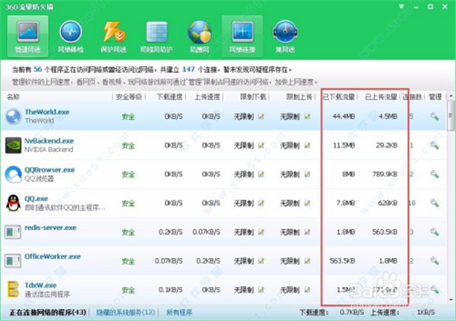This screenshot has width=456, height=321.
Task: Open manage wrench for QQBrowser.exe
Action: click(435, 175)
